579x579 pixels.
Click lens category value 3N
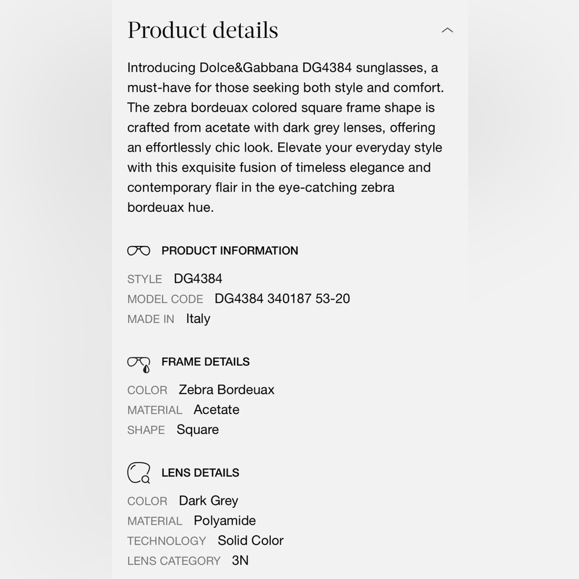click(240, 560)
